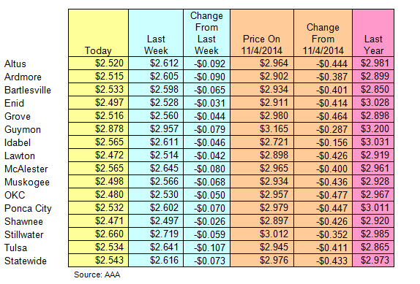This screenshot has width=420, height=284.
Task: Click the Altus row label
Action: (x=15, y=64)
